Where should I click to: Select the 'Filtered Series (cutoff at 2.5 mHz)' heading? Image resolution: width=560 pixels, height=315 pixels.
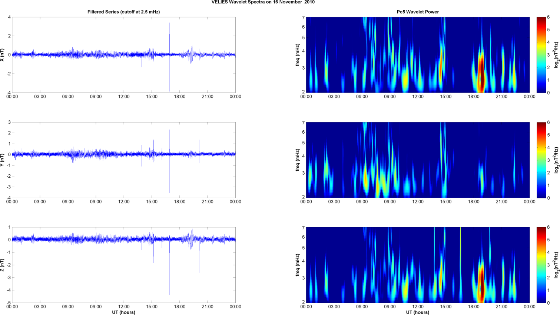coord(123,12)
